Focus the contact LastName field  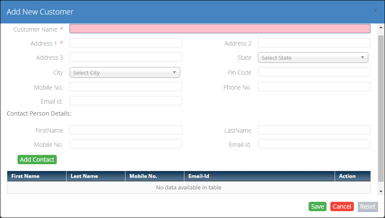point(314,130)
